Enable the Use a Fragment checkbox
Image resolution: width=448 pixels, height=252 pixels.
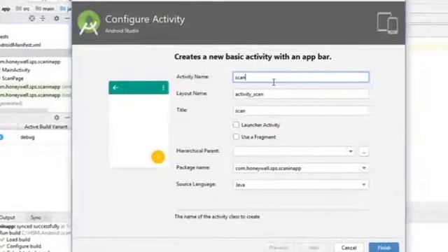[236, 137]
